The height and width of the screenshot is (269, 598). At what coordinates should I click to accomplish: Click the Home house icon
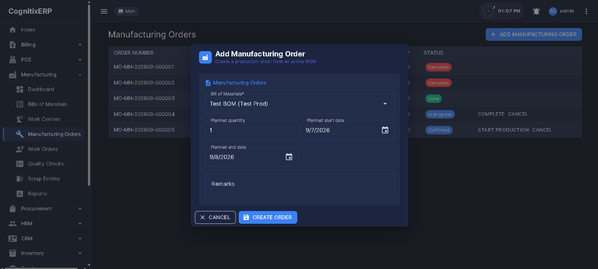coord(12,30)
